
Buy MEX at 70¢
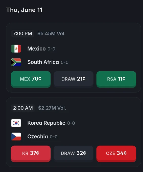31,79
